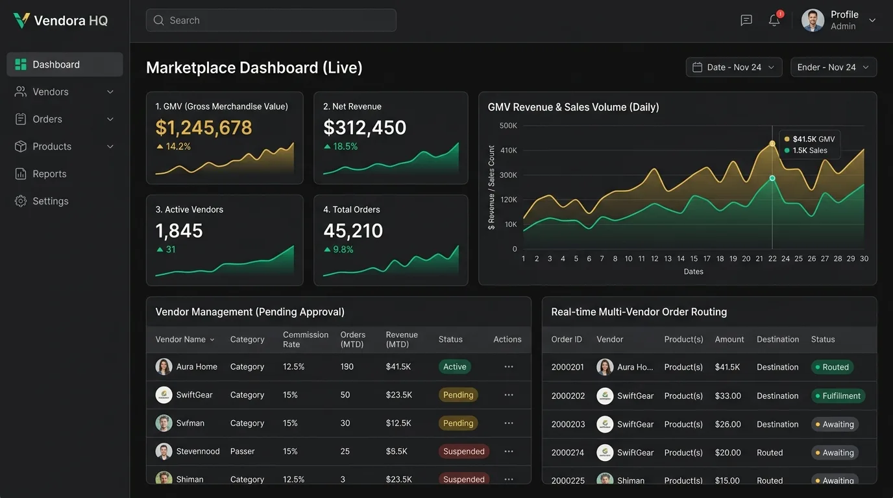Click the green Sales data point on chart

tap(772, 178)
